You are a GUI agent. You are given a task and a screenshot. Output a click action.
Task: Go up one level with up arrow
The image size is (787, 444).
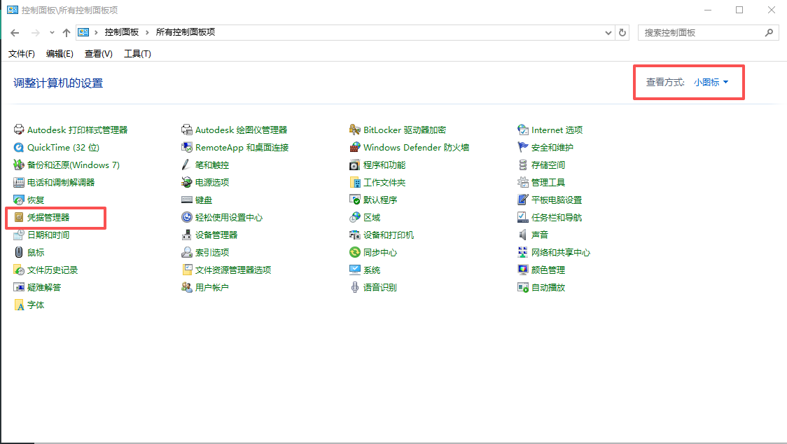click(x=67, y=33)
